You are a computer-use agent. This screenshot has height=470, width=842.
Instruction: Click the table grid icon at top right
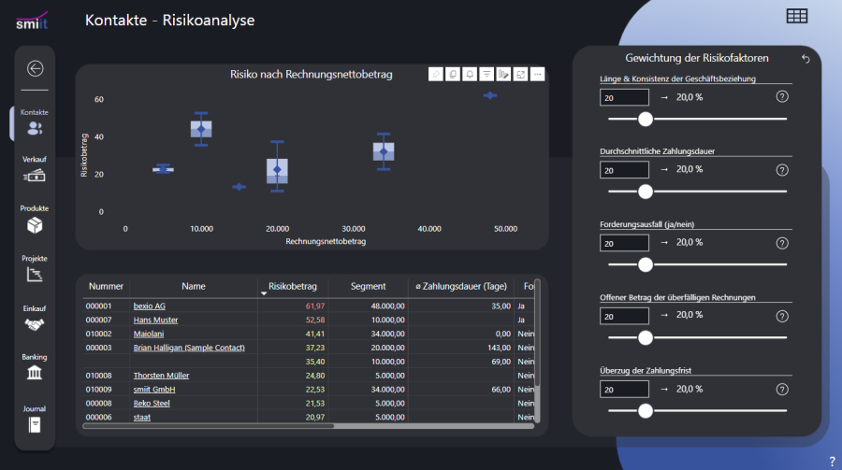click(797, 16)
